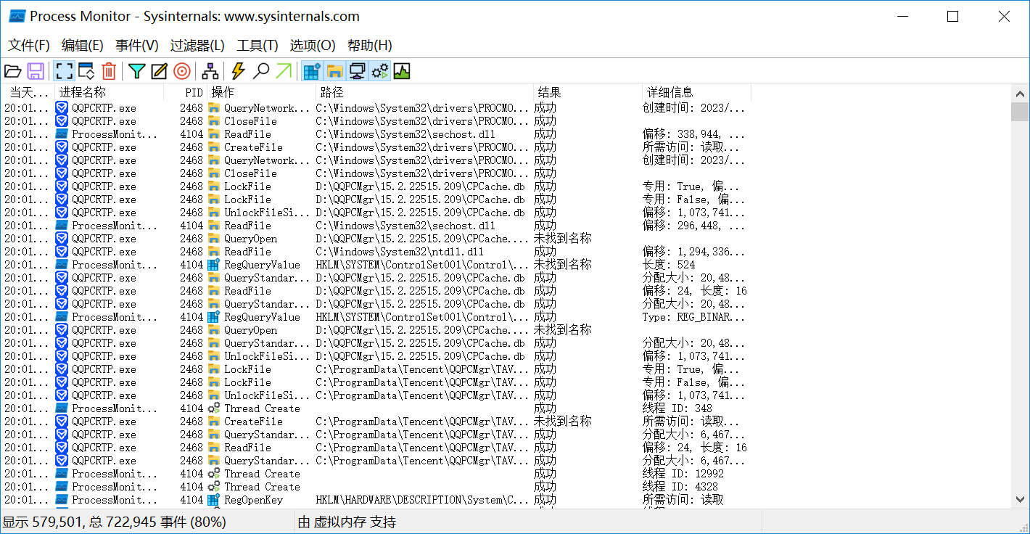Viewport: 1030px width, 534px height.
Task: Open the 文件(F) menu
Action: (x=29, y=45)
